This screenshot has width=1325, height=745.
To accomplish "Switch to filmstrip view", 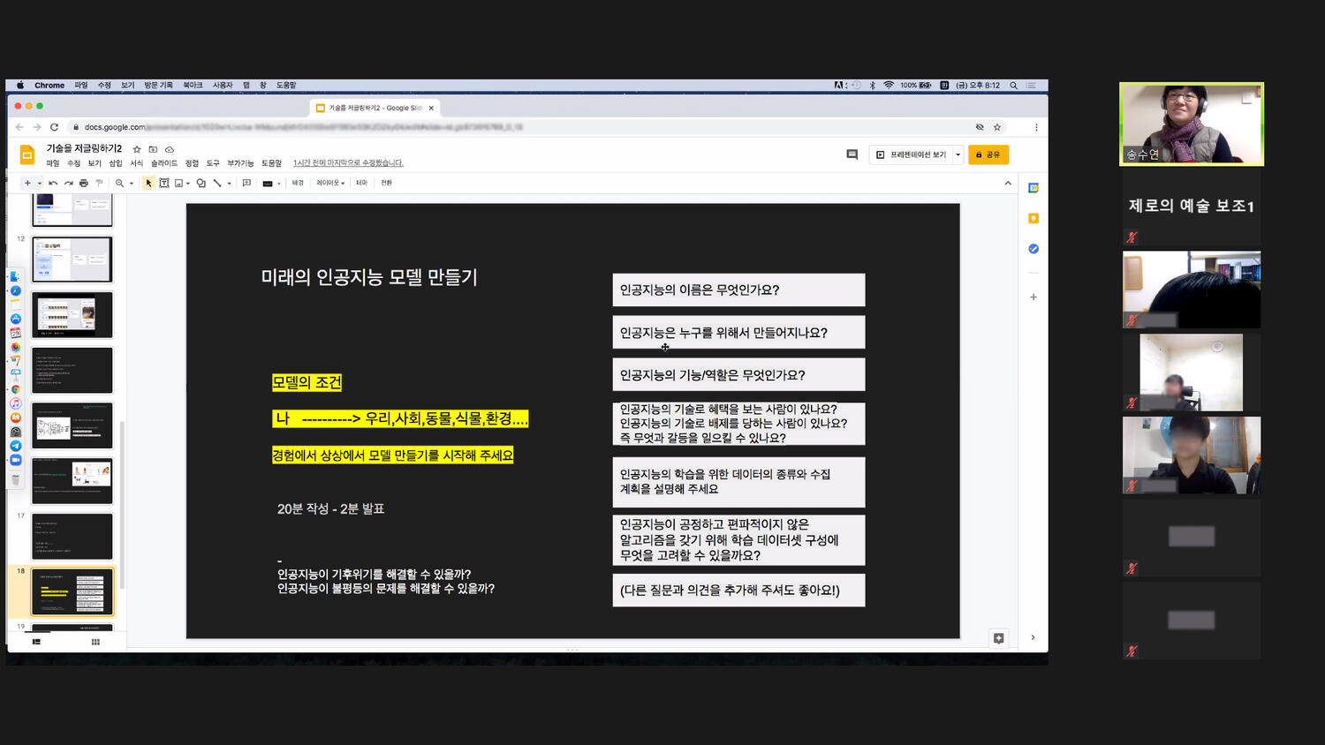I will pos(36,642).
